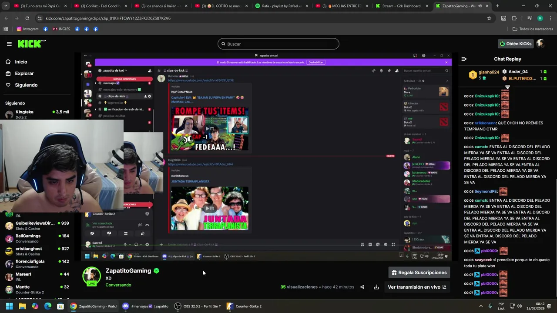The width and height of the screenshot is (557, 313).
Task: Open the Kick hamburger sidebar menu
Action: pos(9,44)
